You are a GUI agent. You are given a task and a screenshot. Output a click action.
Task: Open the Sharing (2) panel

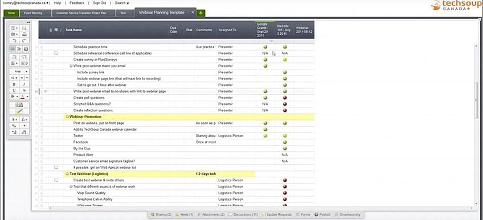click(x=161, y=214)
